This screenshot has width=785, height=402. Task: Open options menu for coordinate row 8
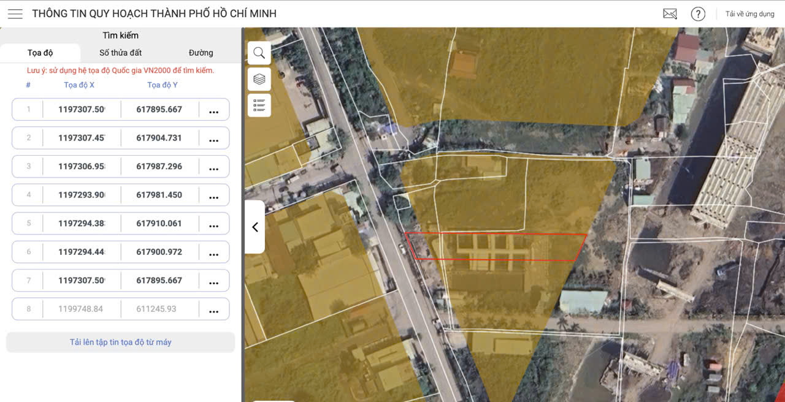[x=214, y=309]
